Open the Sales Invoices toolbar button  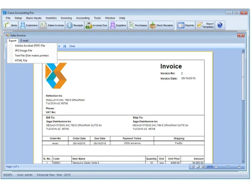coord(52,25)
